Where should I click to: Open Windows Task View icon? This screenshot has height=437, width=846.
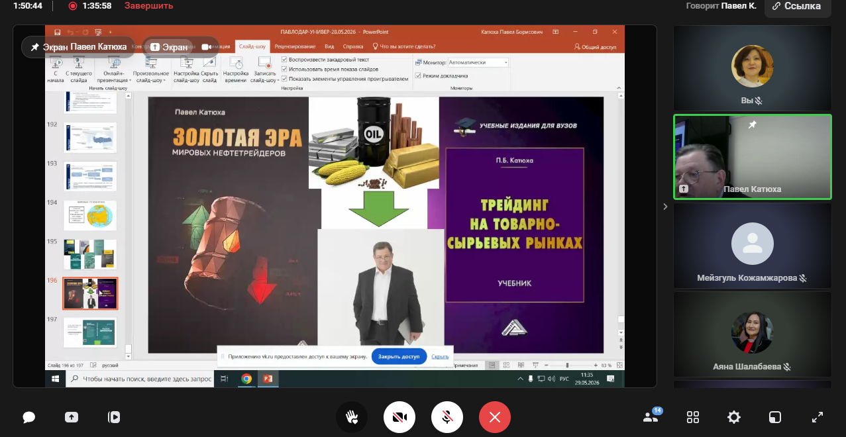click(x=225, y=379)
